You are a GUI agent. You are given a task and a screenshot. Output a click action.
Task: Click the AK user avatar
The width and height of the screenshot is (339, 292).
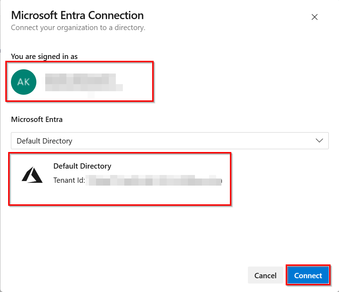[24, 82]
